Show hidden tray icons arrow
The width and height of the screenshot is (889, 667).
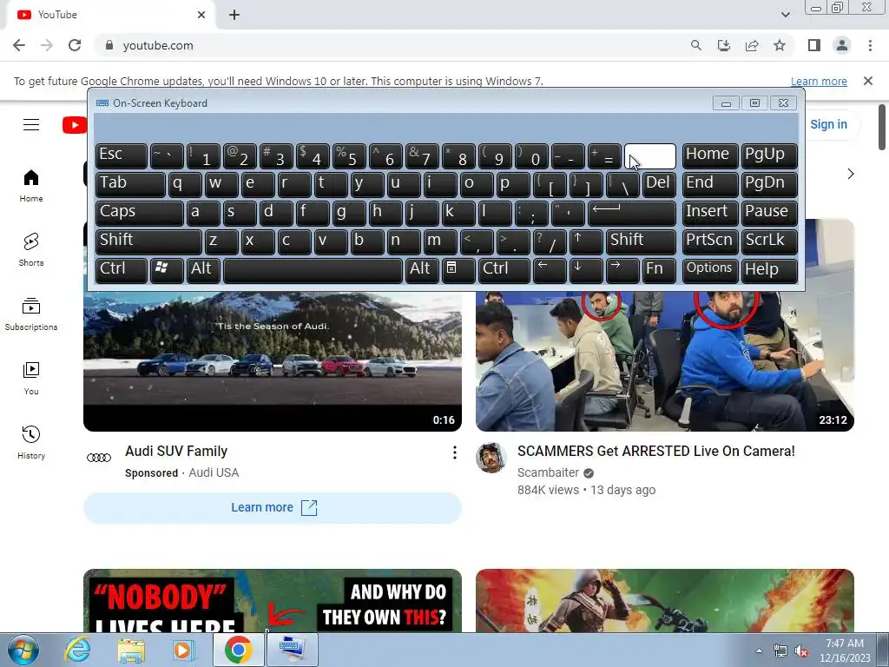coord(759,651)
